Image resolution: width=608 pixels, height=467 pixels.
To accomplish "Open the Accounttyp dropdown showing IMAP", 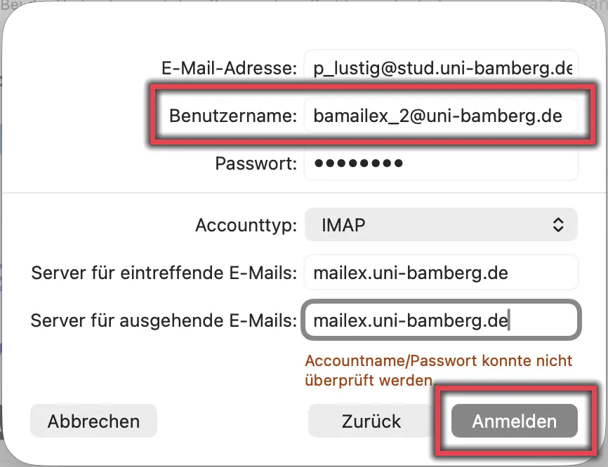I will (x=440, y=225).
